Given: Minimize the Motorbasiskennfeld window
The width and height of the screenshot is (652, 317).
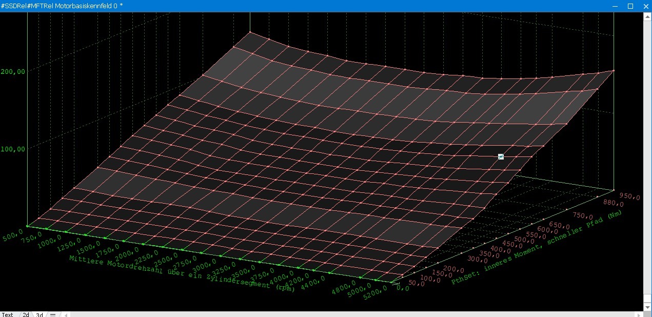Looking at the screenshot, I should click(x=616, y=6).
